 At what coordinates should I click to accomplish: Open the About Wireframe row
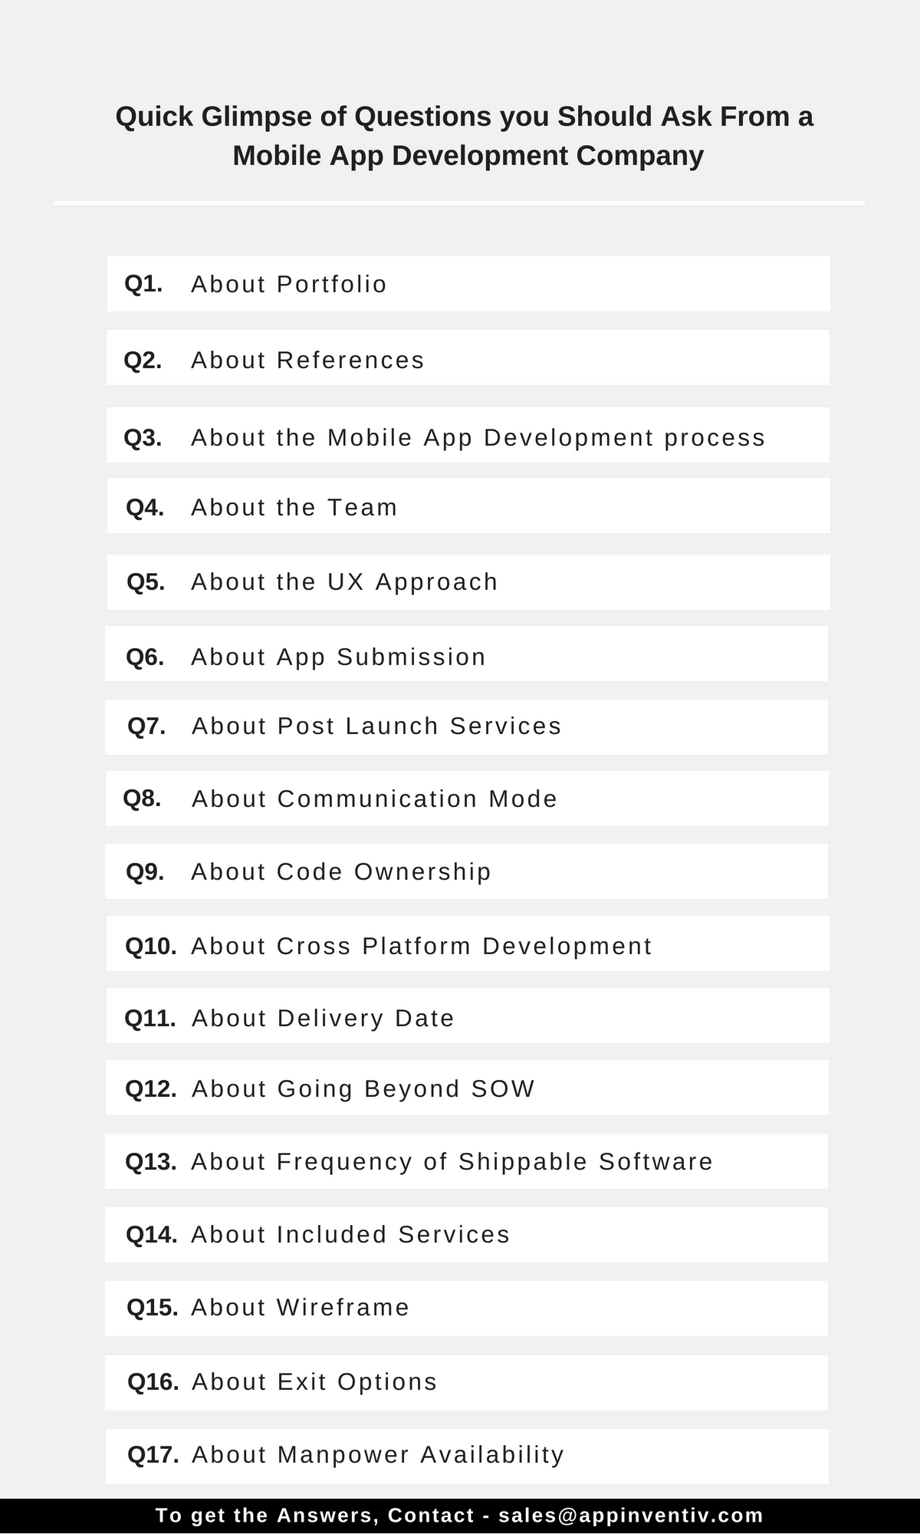point(468,1308)
